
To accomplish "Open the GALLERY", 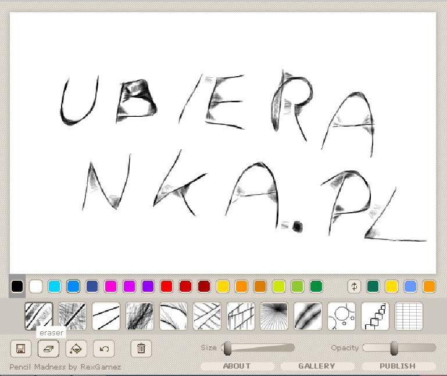I will point(317,366).
